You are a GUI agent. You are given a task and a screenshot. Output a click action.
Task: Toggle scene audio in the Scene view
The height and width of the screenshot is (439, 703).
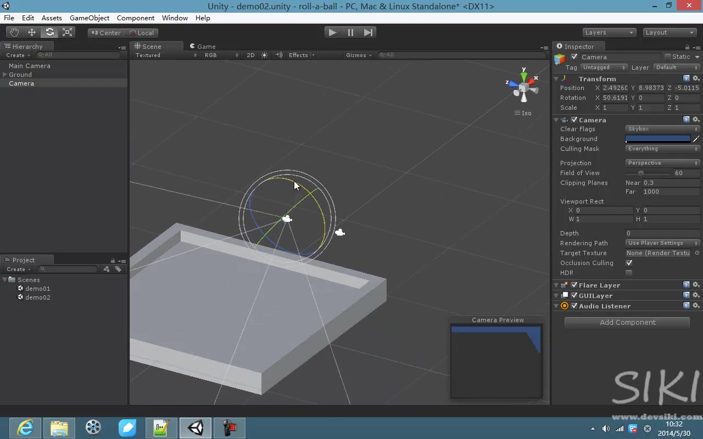(278, 55)
